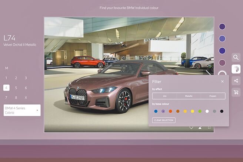Select the brown base colour filter
The height and width of the screenshot is (162, 243).
click(x=178, y=111)
